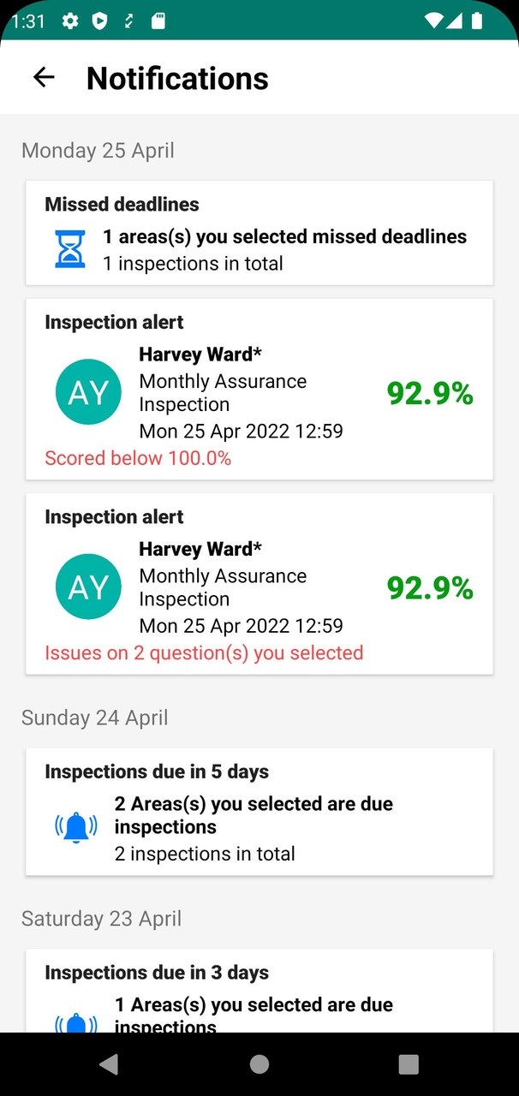519x1096 pixels.
Task: Open 'Inspections due in 5 days' card title
Action: coord(157,771)
